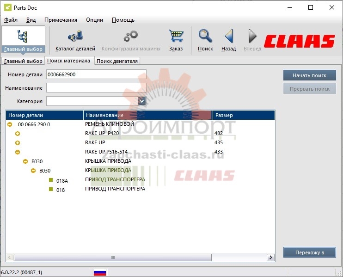Click the Parts Doc title bar icon

point(8,8)
